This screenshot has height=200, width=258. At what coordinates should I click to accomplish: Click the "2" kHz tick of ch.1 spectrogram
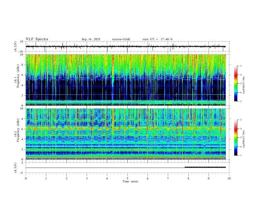click(23, 95)
